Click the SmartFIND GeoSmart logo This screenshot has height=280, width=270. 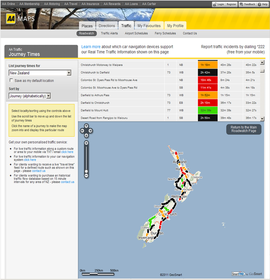pos(247,274)
